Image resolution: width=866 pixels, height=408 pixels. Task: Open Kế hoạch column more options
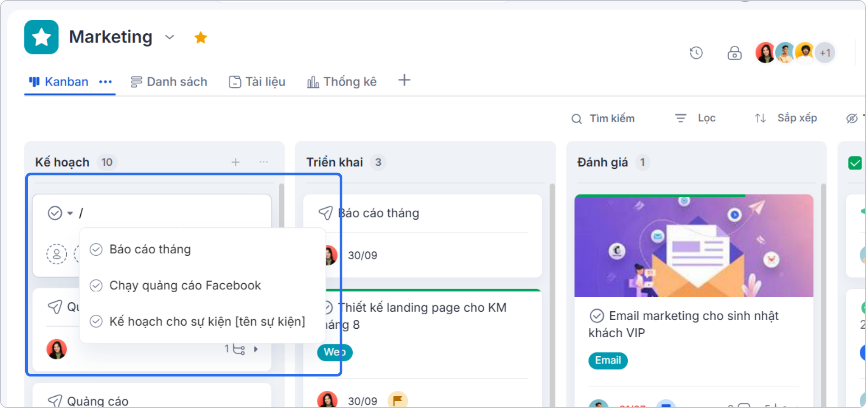(x=264, y=162)
